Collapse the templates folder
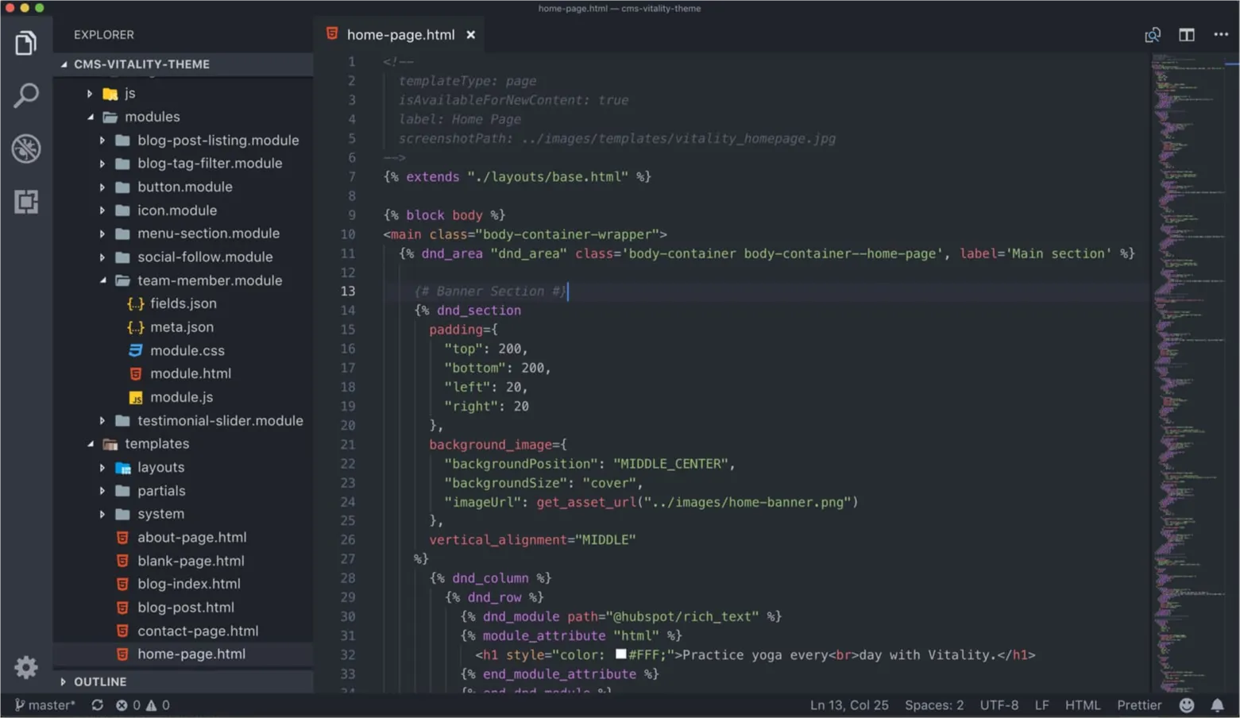Screen dimensions: 1240x718 pos(91,444)
